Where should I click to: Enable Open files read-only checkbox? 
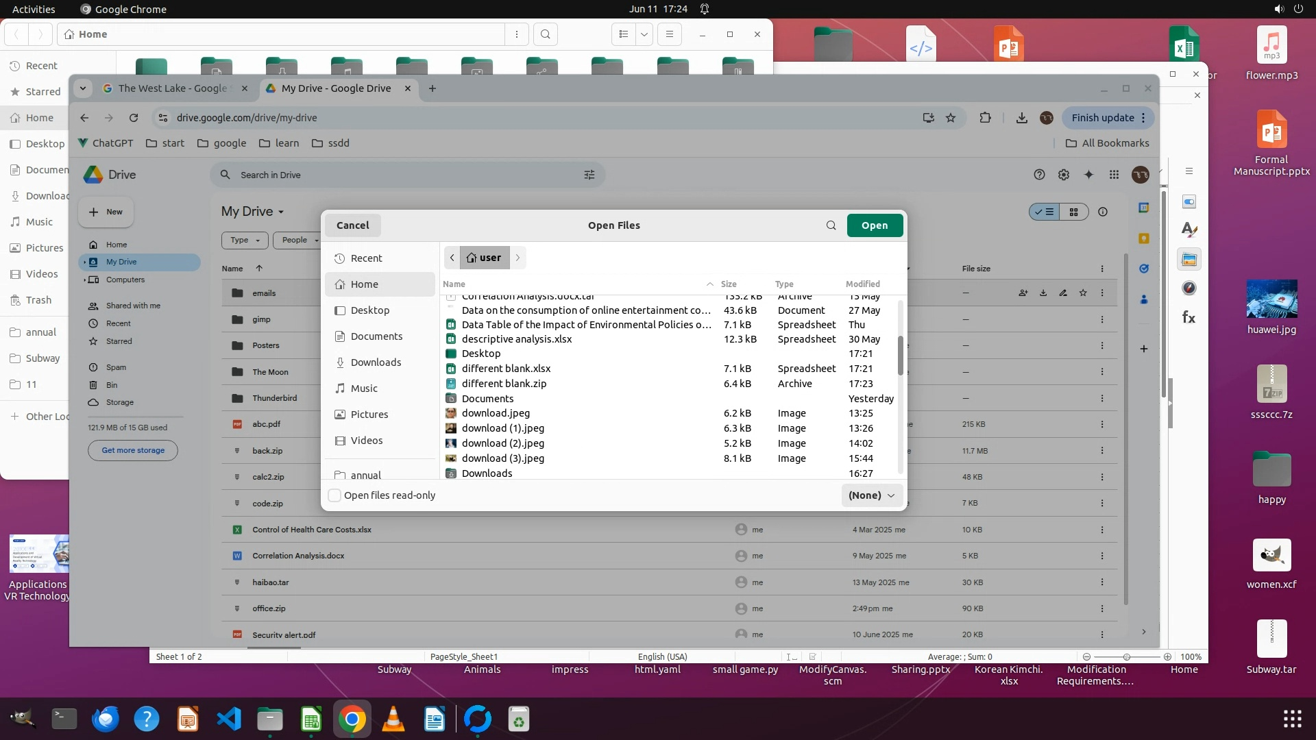click(334, 495)
